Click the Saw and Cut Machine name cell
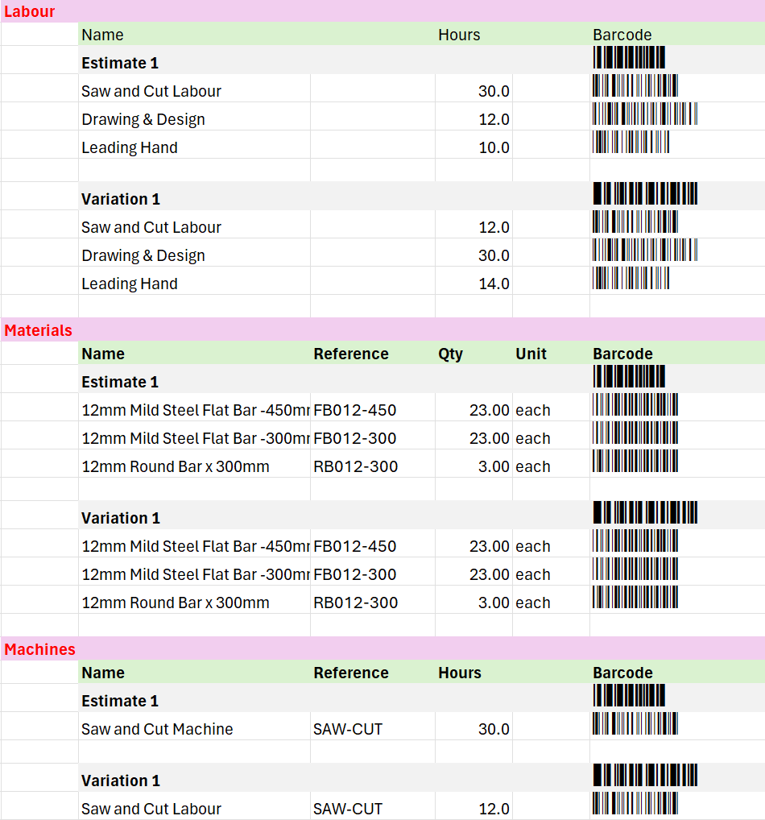Screen dimensions: 765x820 [157, 729]
